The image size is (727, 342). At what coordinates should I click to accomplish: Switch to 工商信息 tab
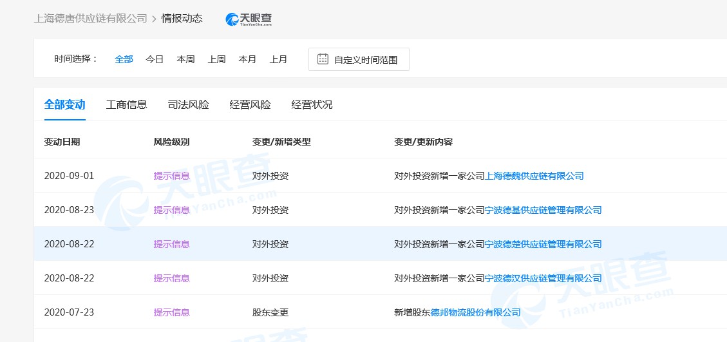coord(127,104)
